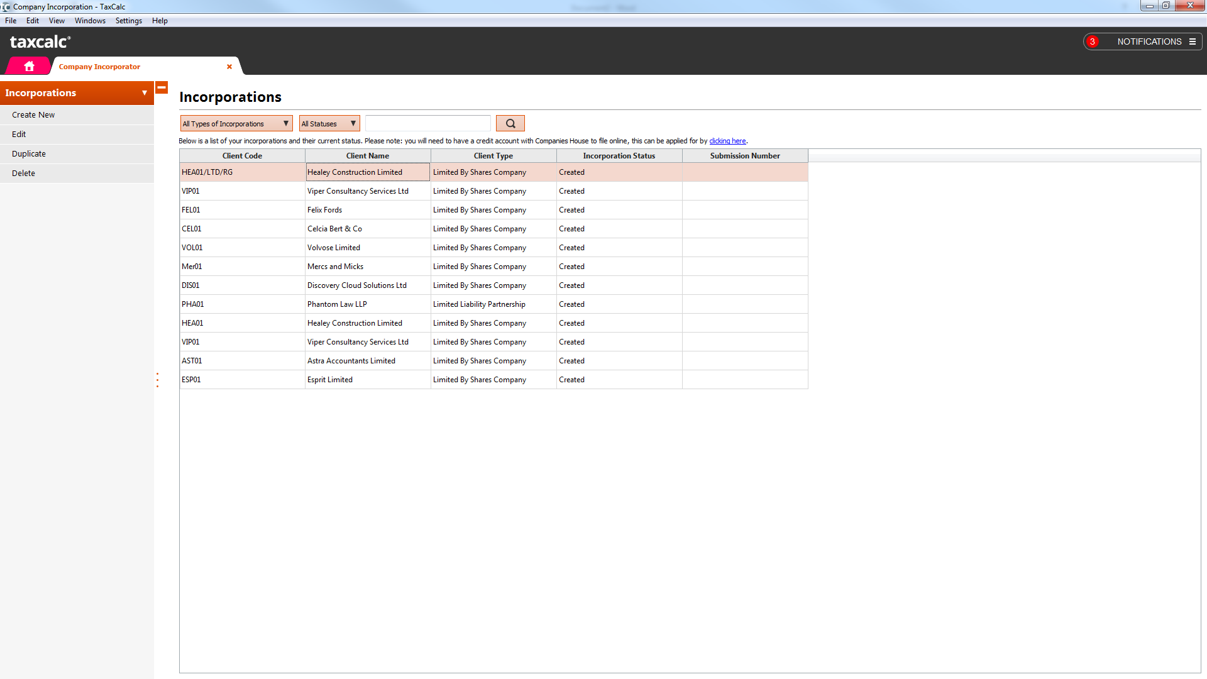Image resolution: width=1207 pixels, height=679 pixels.
Task: Click Duplicate in the sidebar
Action: (x=29, y=154)
